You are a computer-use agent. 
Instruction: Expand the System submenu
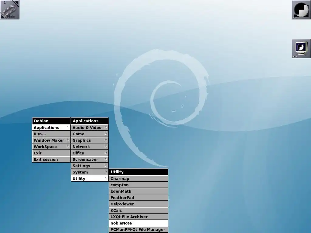tap(90, 172)
